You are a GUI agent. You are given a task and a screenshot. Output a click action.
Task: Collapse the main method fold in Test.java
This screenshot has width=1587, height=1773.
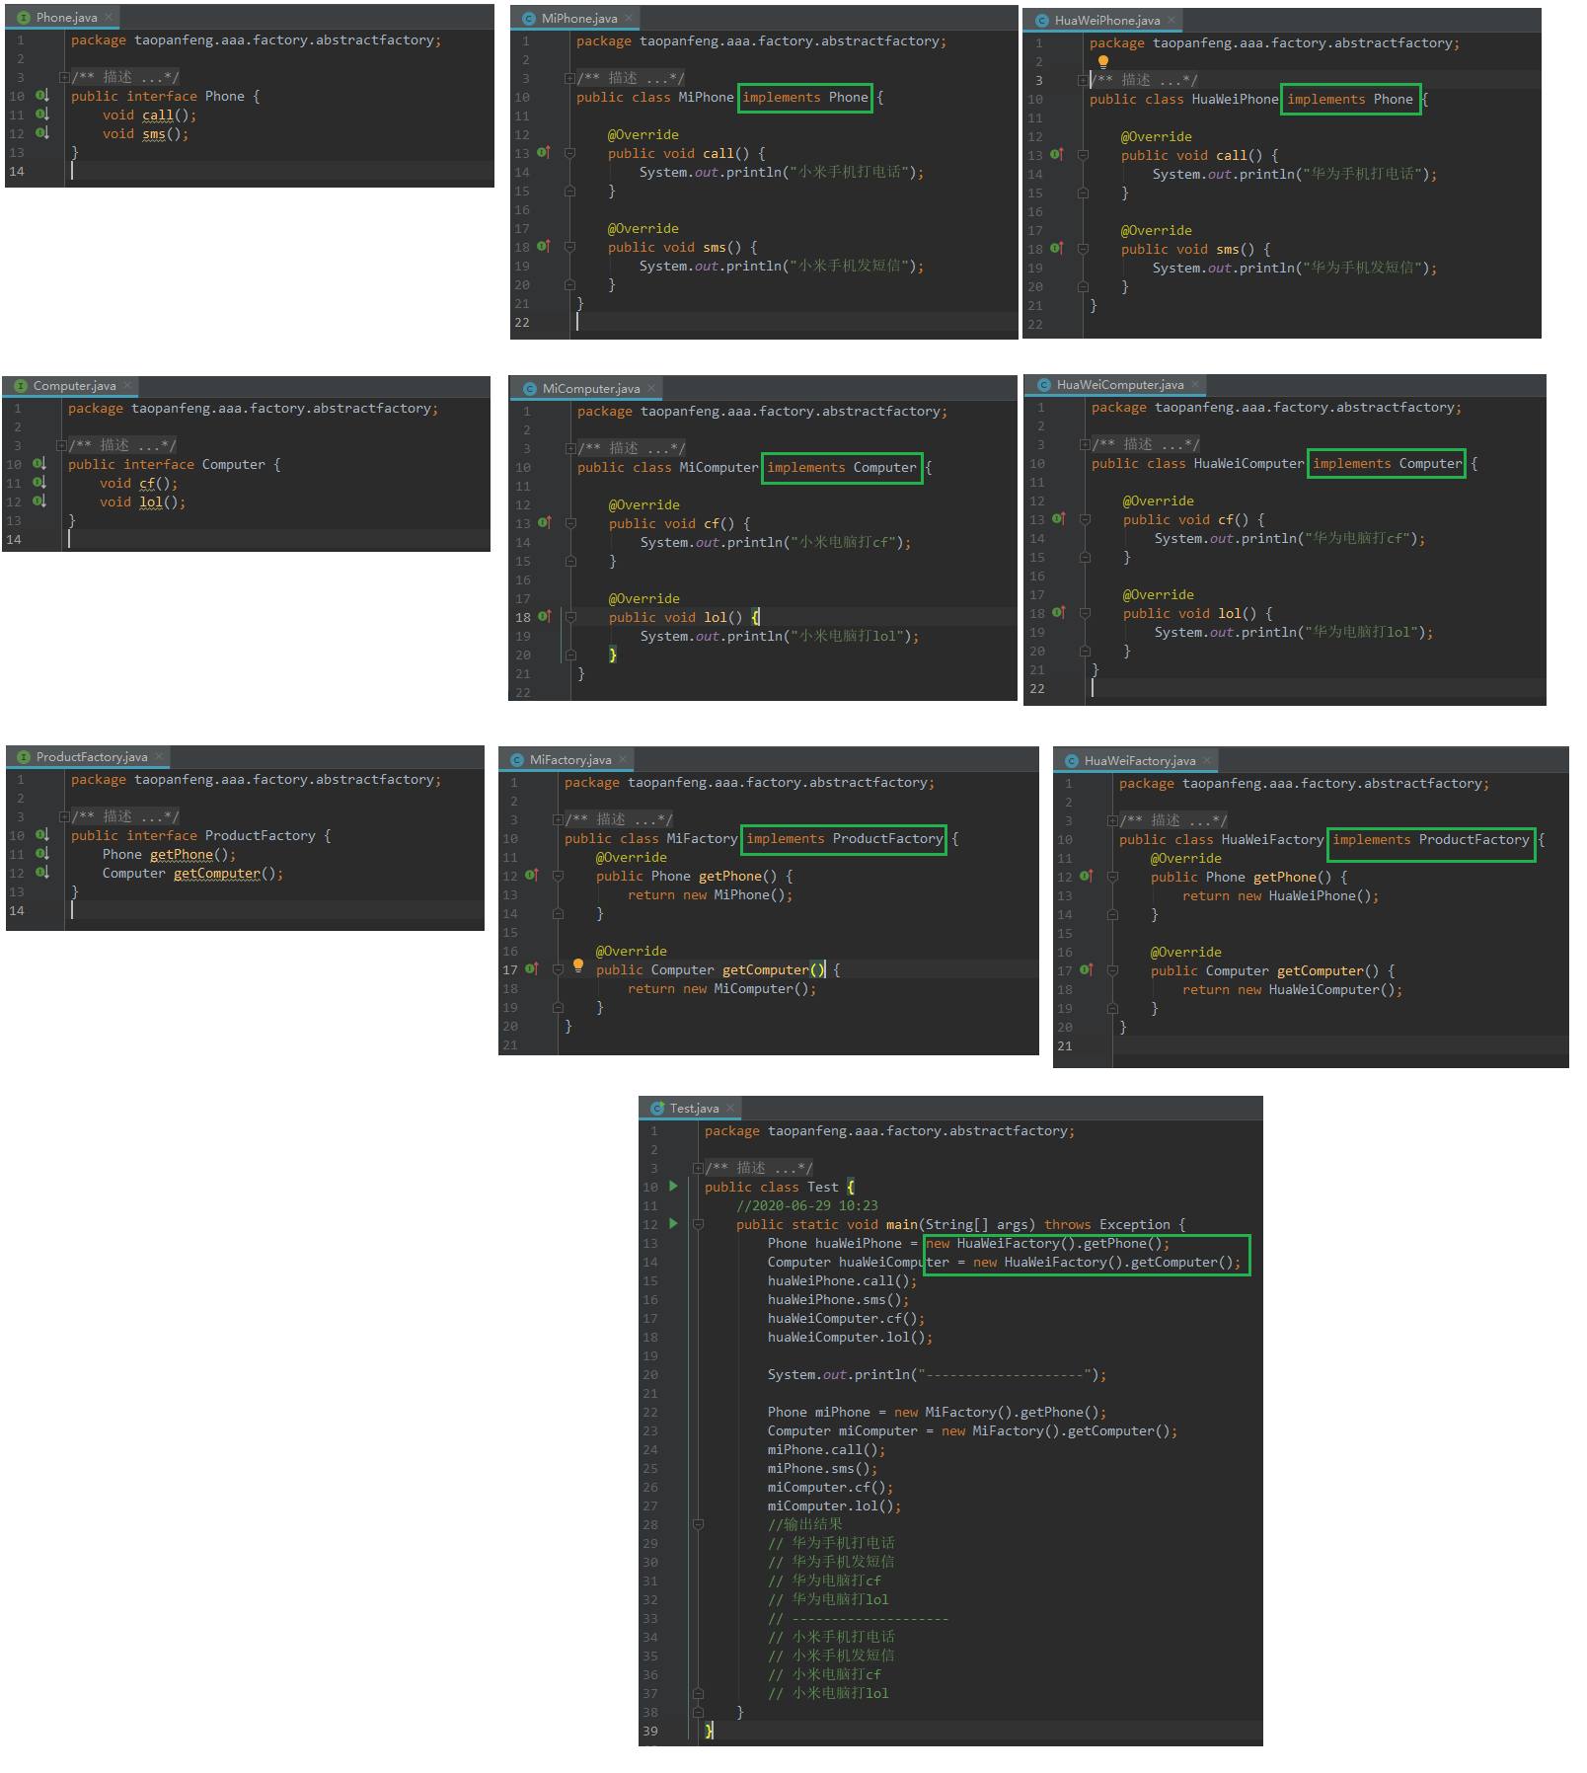point(698,1224)
